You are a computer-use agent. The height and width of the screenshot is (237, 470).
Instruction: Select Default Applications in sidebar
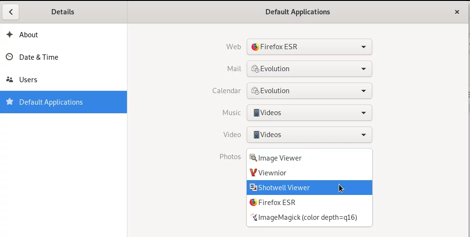64,102
